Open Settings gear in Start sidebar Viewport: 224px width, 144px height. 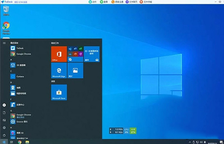[x=4, y=128]
